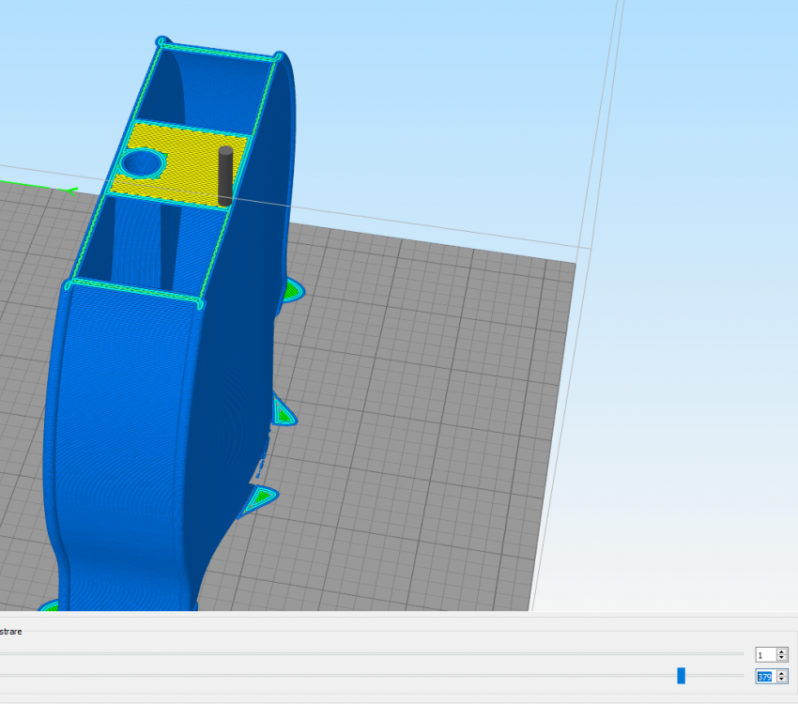Increase the 379 layer value with up arrow
Viewport: 798px width, 704px height.
point(782,672)
